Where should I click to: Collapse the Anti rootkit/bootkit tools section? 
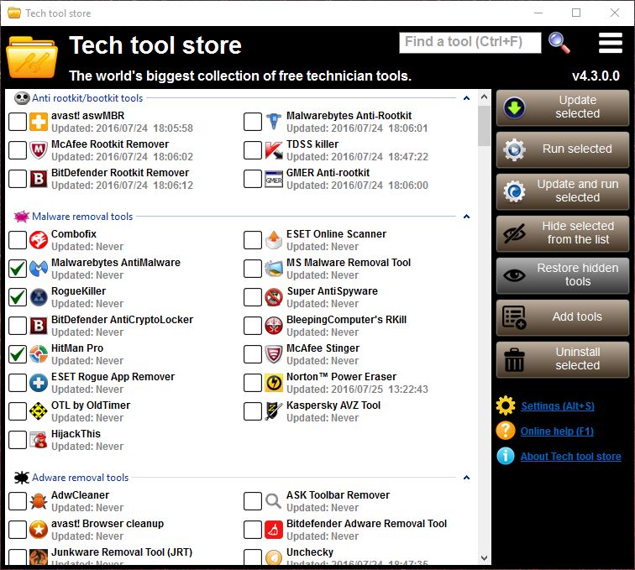(x=466, y=98)
